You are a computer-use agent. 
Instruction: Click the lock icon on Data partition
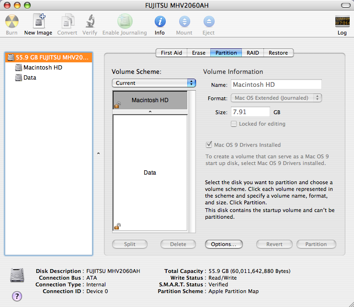point(117,226)
